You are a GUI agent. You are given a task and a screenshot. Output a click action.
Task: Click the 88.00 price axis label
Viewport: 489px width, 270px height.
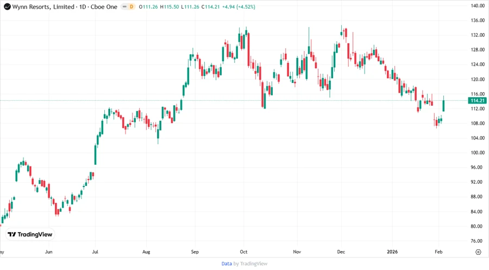pos(478,197)
